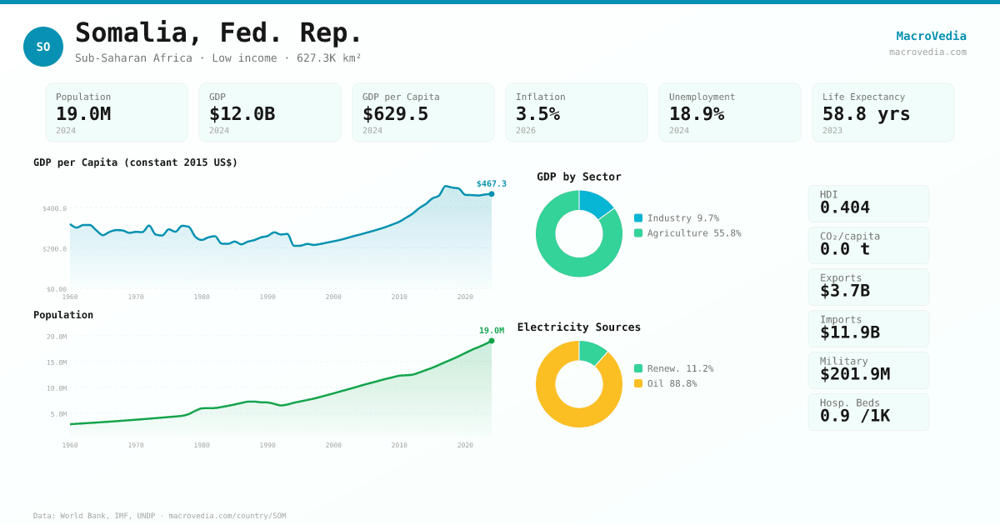The width and height of the screenshot is (1000, 525).
Task: Click the Unemployment 18.9% card
Action: point(730,112)
